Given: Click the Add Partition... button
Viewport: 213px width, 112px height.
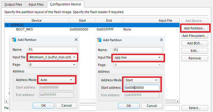Looking at the screenshot, I should pyautogui.click(x=195, y=28).
